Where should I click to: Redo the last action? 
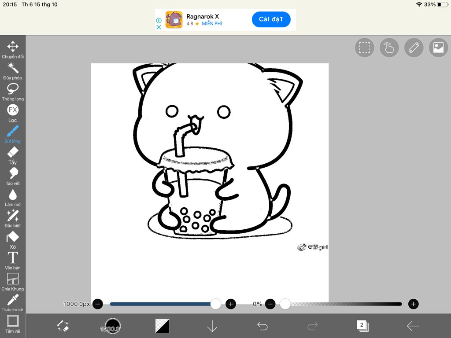pyautogui.click(x=312, y=326)
